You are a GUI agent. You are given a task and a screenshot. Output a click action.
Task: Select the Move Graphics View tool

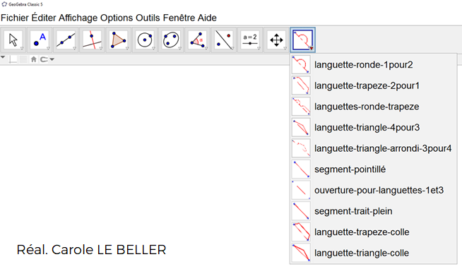[276, 40]
